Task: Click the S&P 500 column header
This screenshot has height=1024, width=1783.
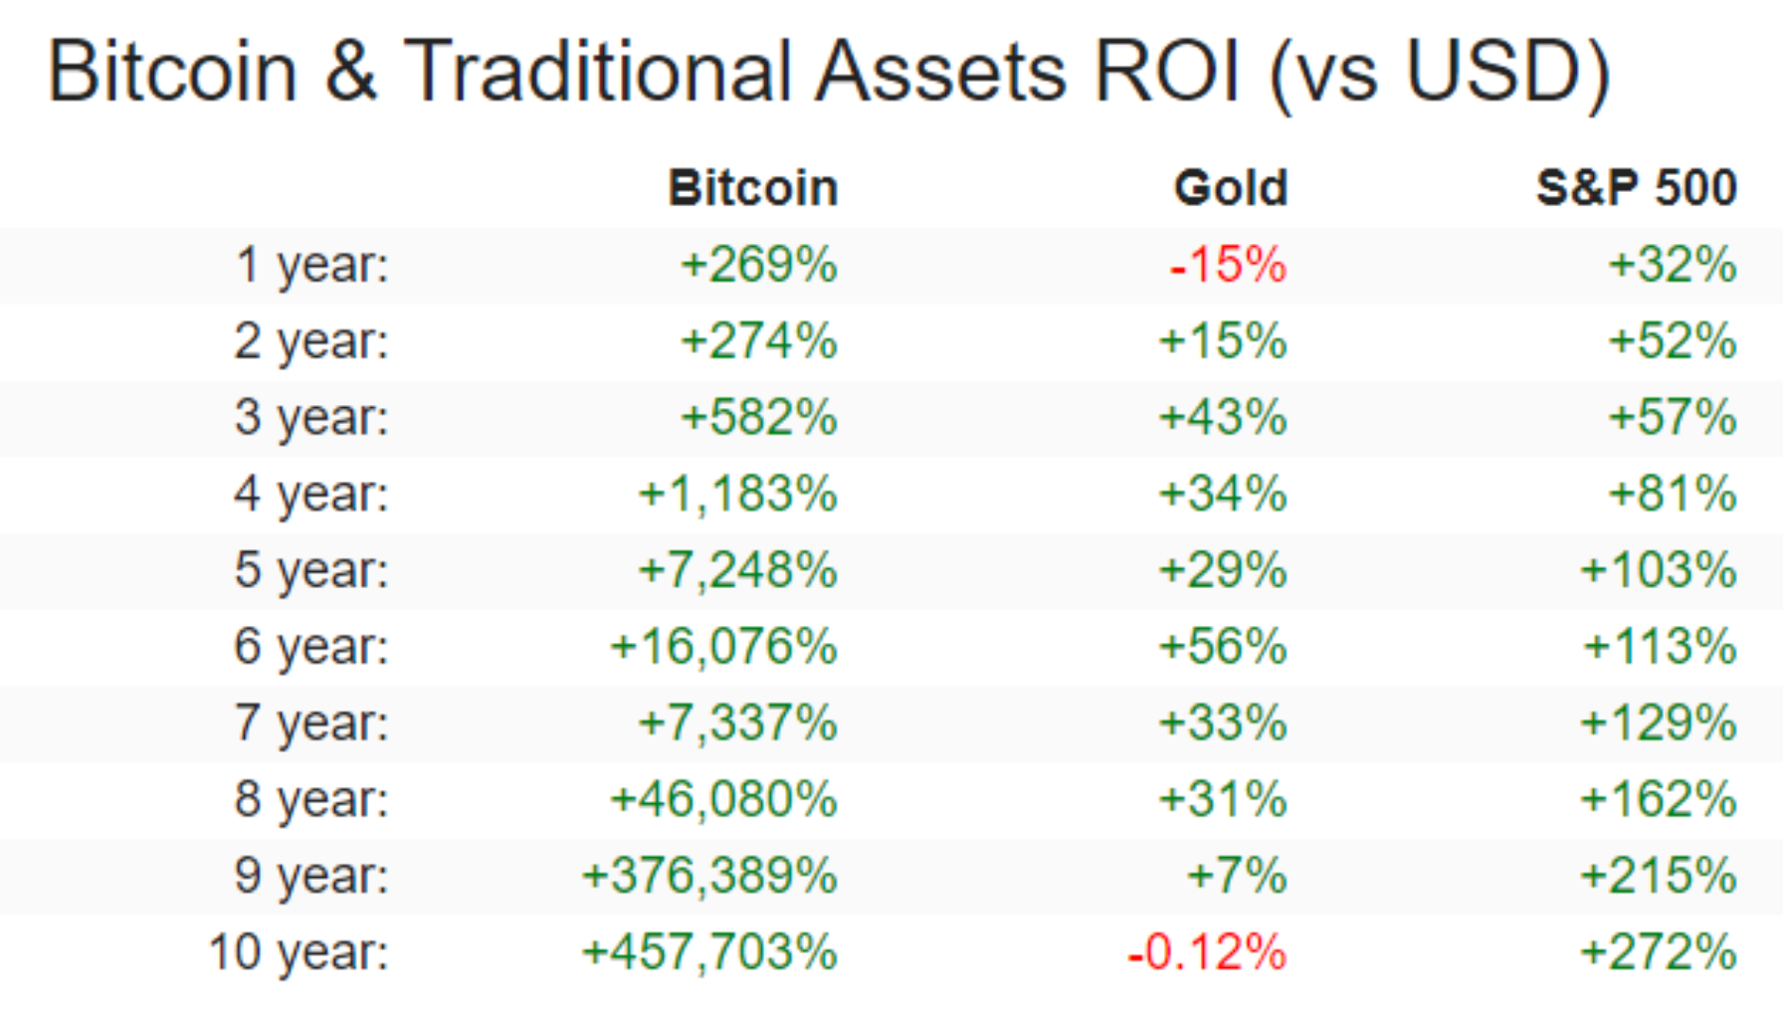Action: tap(1636, 188)
